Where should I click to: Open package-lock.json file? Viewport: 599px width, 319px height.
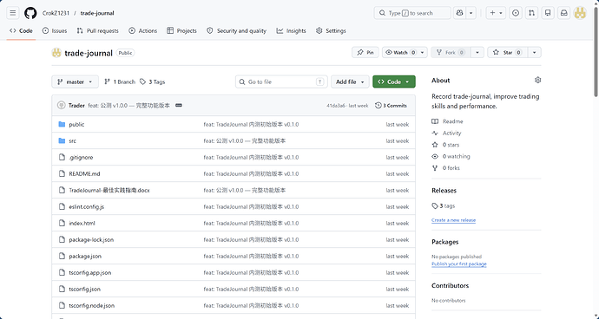click(91, 239)
